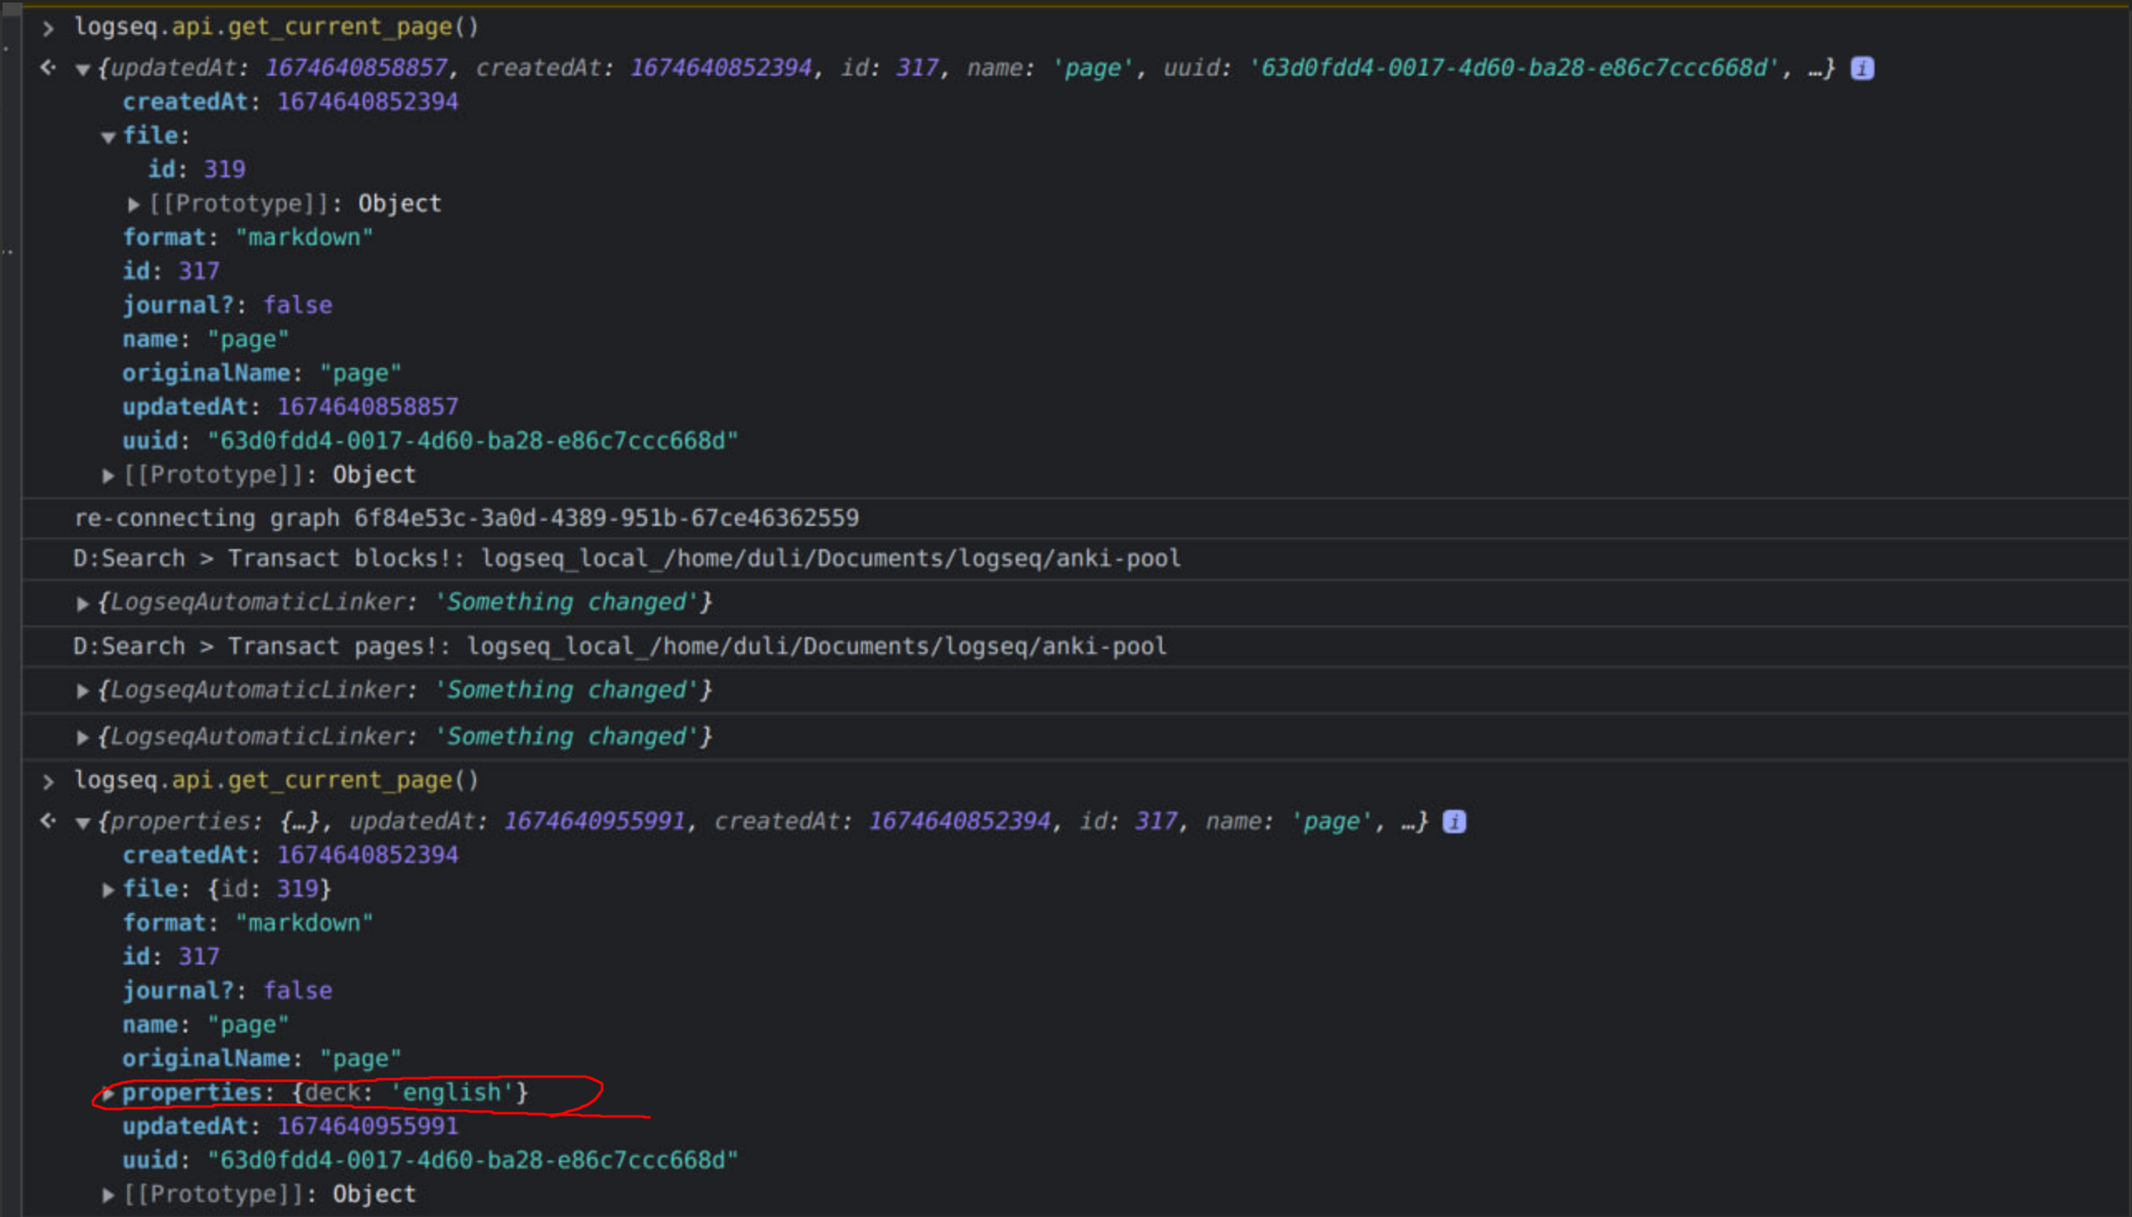Click the yellow warning bar at the top
This screenshot has width=2132, height=1217.
click(1066, 5)
